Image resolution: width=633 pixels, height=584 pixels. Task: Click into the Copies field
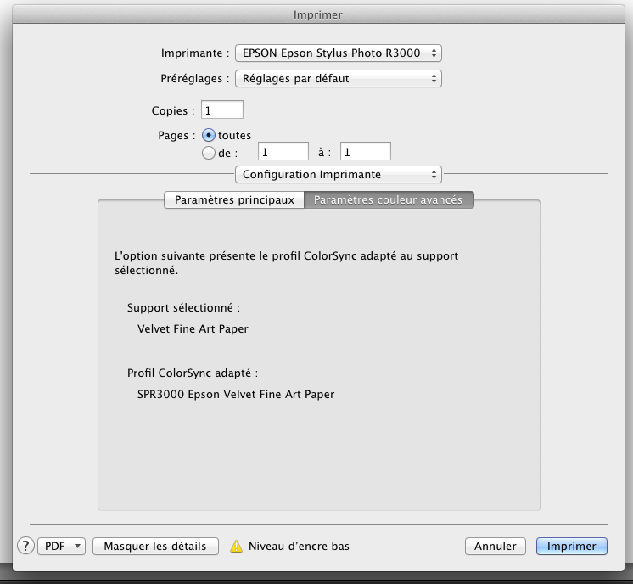coord(221,110)
